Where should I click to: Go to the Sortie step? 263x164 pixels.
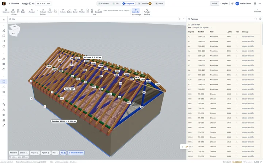click(x=159, y=4)
